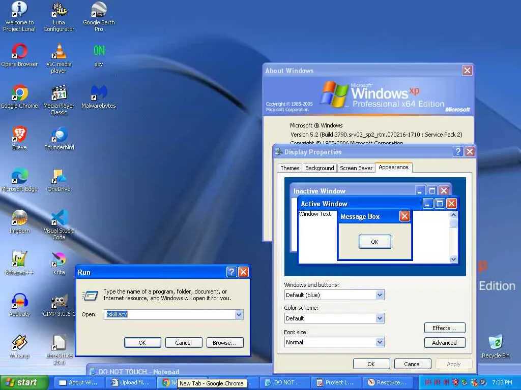This screenshot has height=390, width=521.
Task: Open Google Earth Pro desktop icon
Action: pyautogui.click(x=99, y=17)
